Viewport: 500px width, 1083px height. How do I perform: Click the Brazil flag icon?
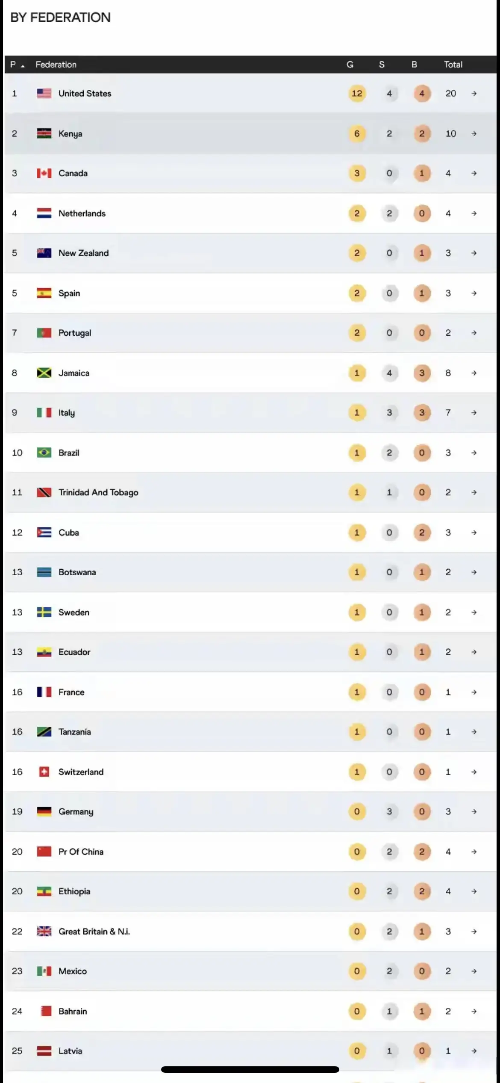point(44,453)
